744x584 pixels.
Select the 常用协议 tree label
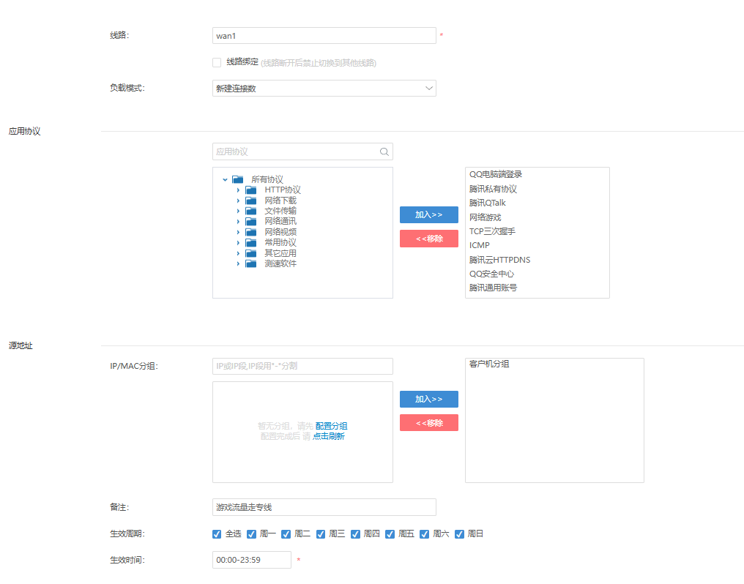tap(280, 243)
